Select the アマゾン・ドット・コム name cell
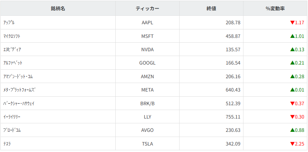Screen dimensions: 308x152 click(x=18, y=77)
